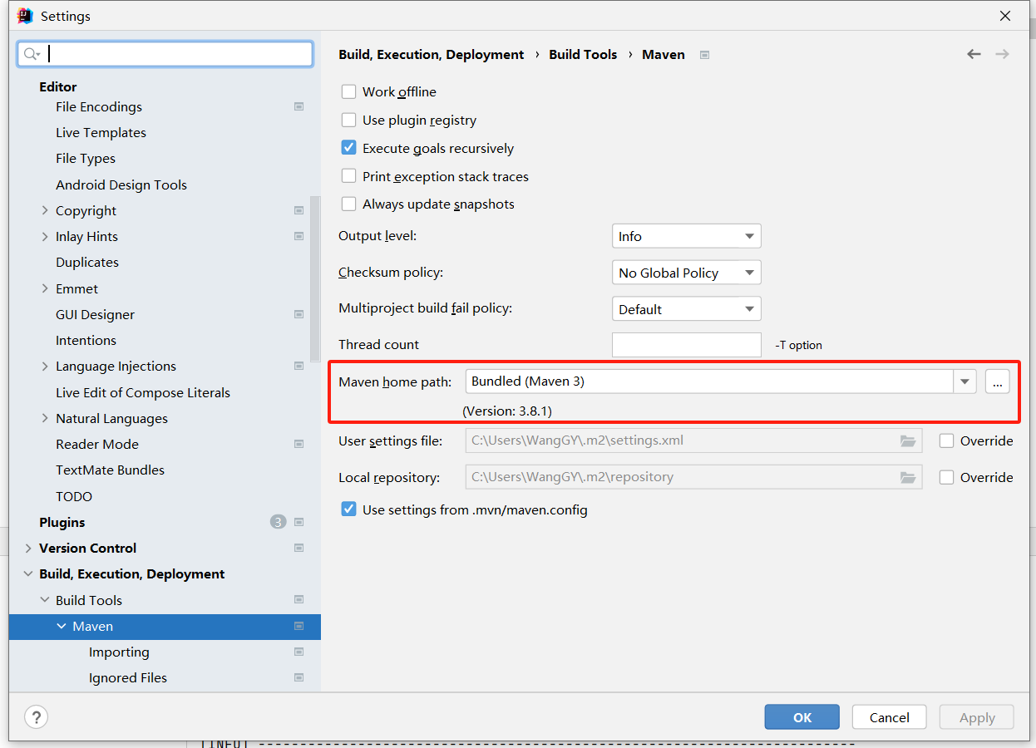Expand the Version Control node
Image resolution: width=1036 pixels, height=748 pixels.
28,548
